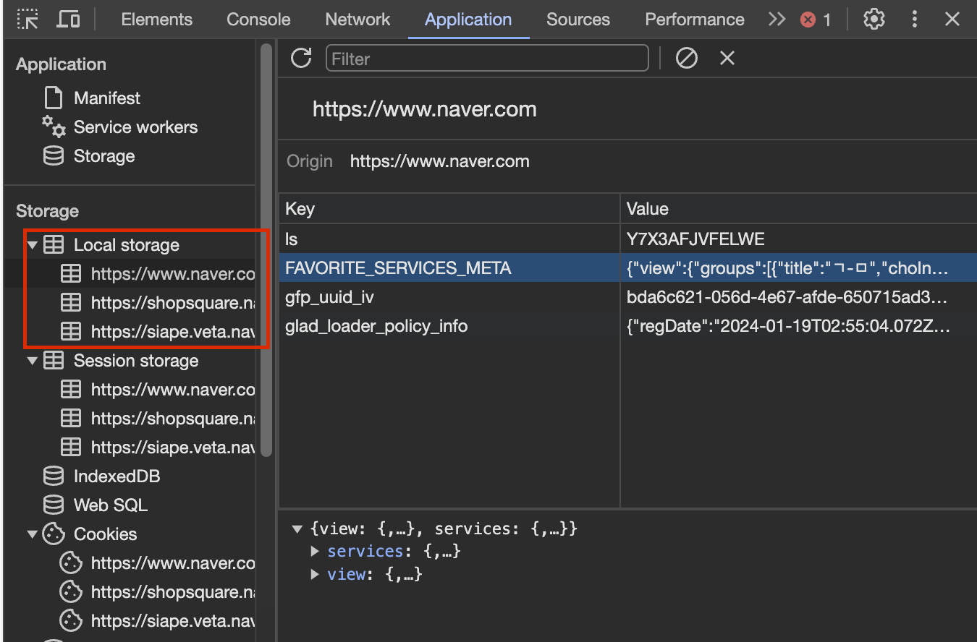Sort by the Key column header
977x642 pixels.
click(x=449, y=209)
